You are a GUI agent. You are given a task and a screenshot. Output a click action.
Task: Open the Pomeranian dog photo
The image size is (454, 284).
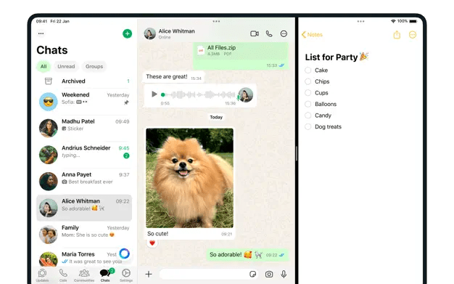click(189, 178)
